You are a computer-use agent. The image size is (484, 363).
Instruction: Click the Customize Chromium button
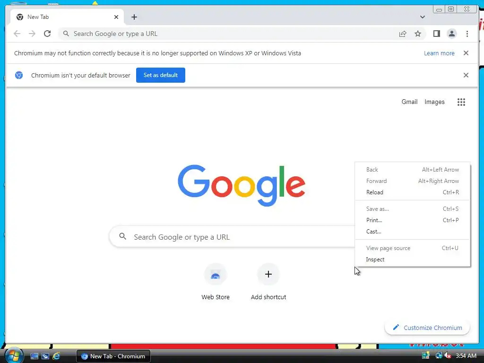click(427, 328)
